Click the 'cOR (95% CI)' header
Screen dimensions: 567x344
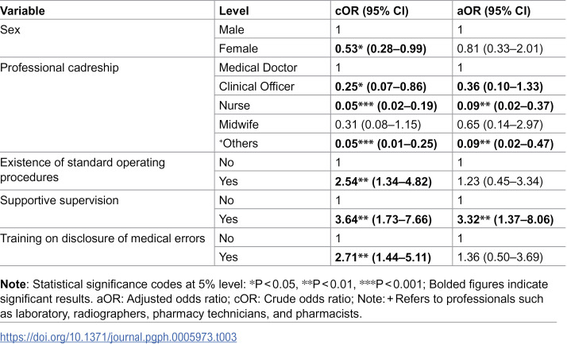coord(372,11)
